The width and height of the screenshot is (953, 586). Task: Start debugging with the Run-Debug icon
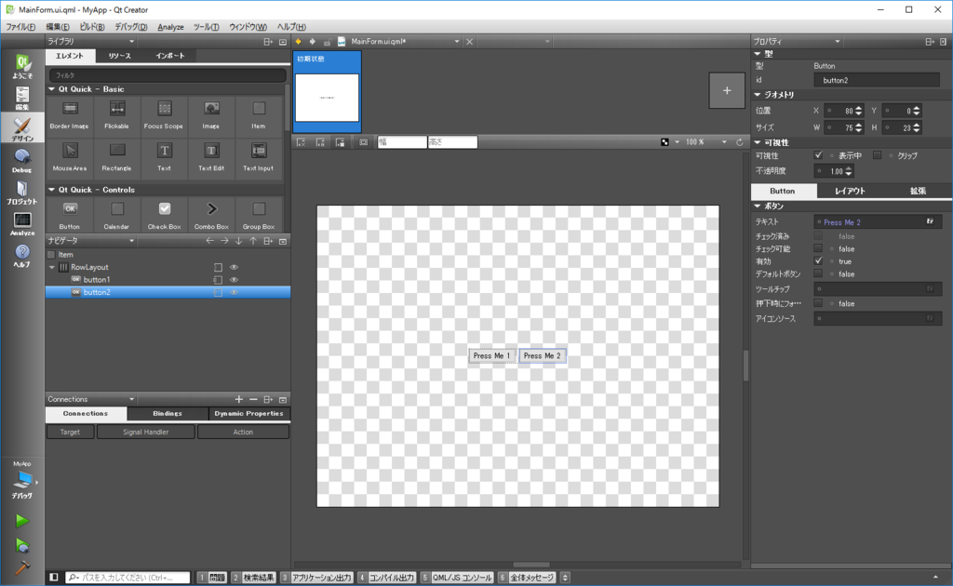pyautogui.click(x=22, y=546)
